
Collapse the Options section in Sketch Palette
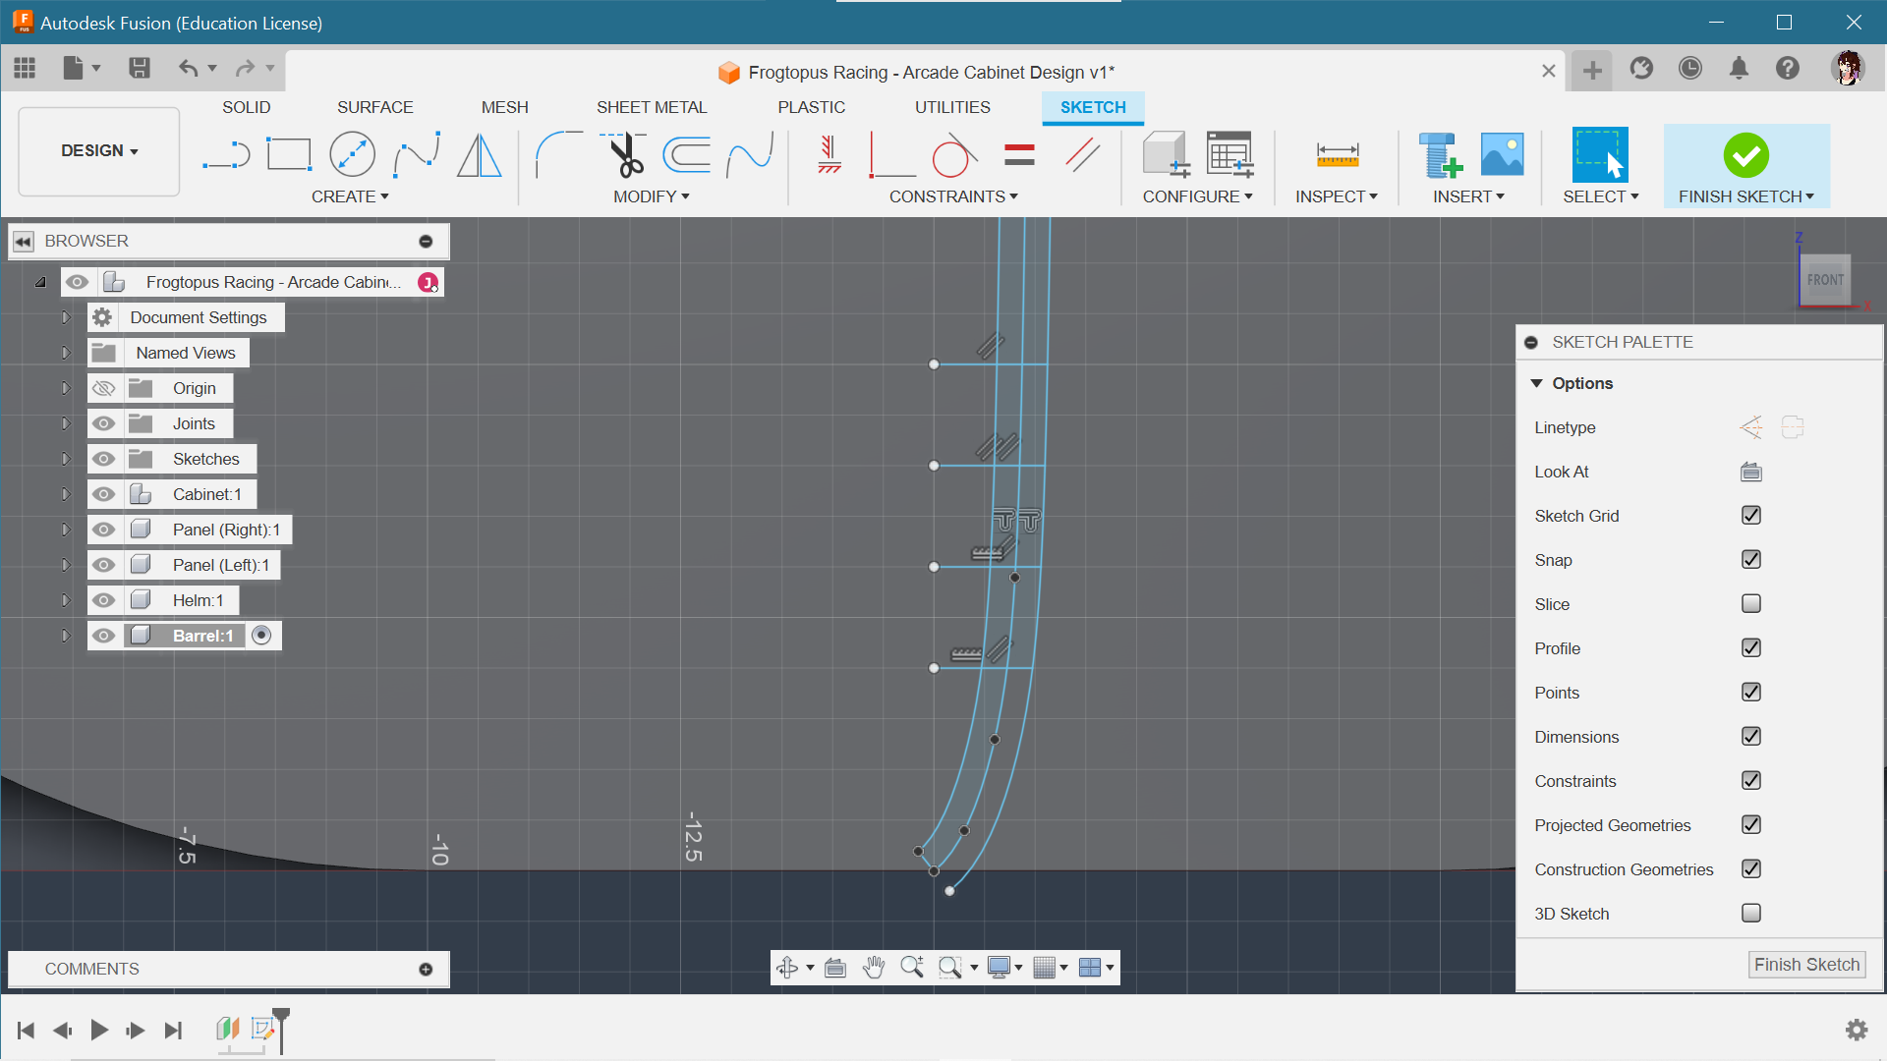click(1537, 383)
